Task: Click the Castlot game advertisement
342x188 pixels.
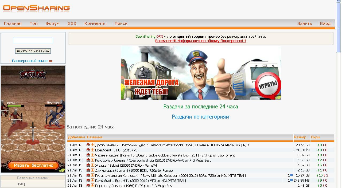Action: (x=33, y=119)
